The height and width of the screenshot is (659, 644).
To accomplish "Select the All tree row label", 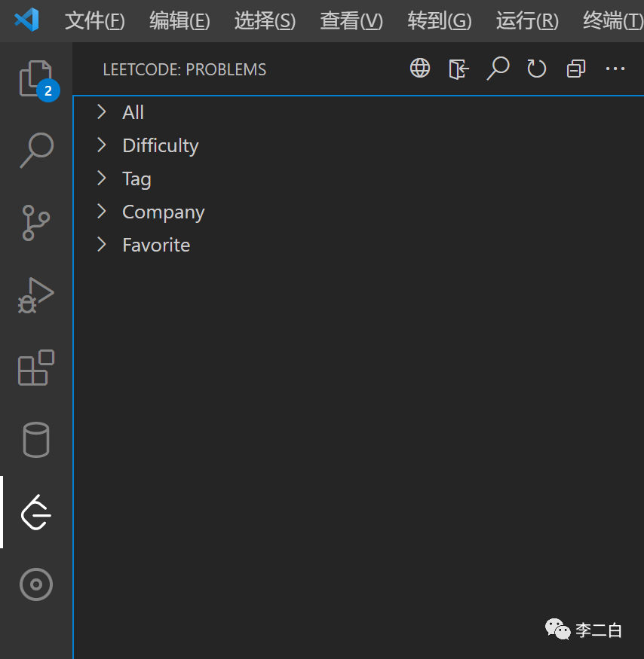I will 133,112.
